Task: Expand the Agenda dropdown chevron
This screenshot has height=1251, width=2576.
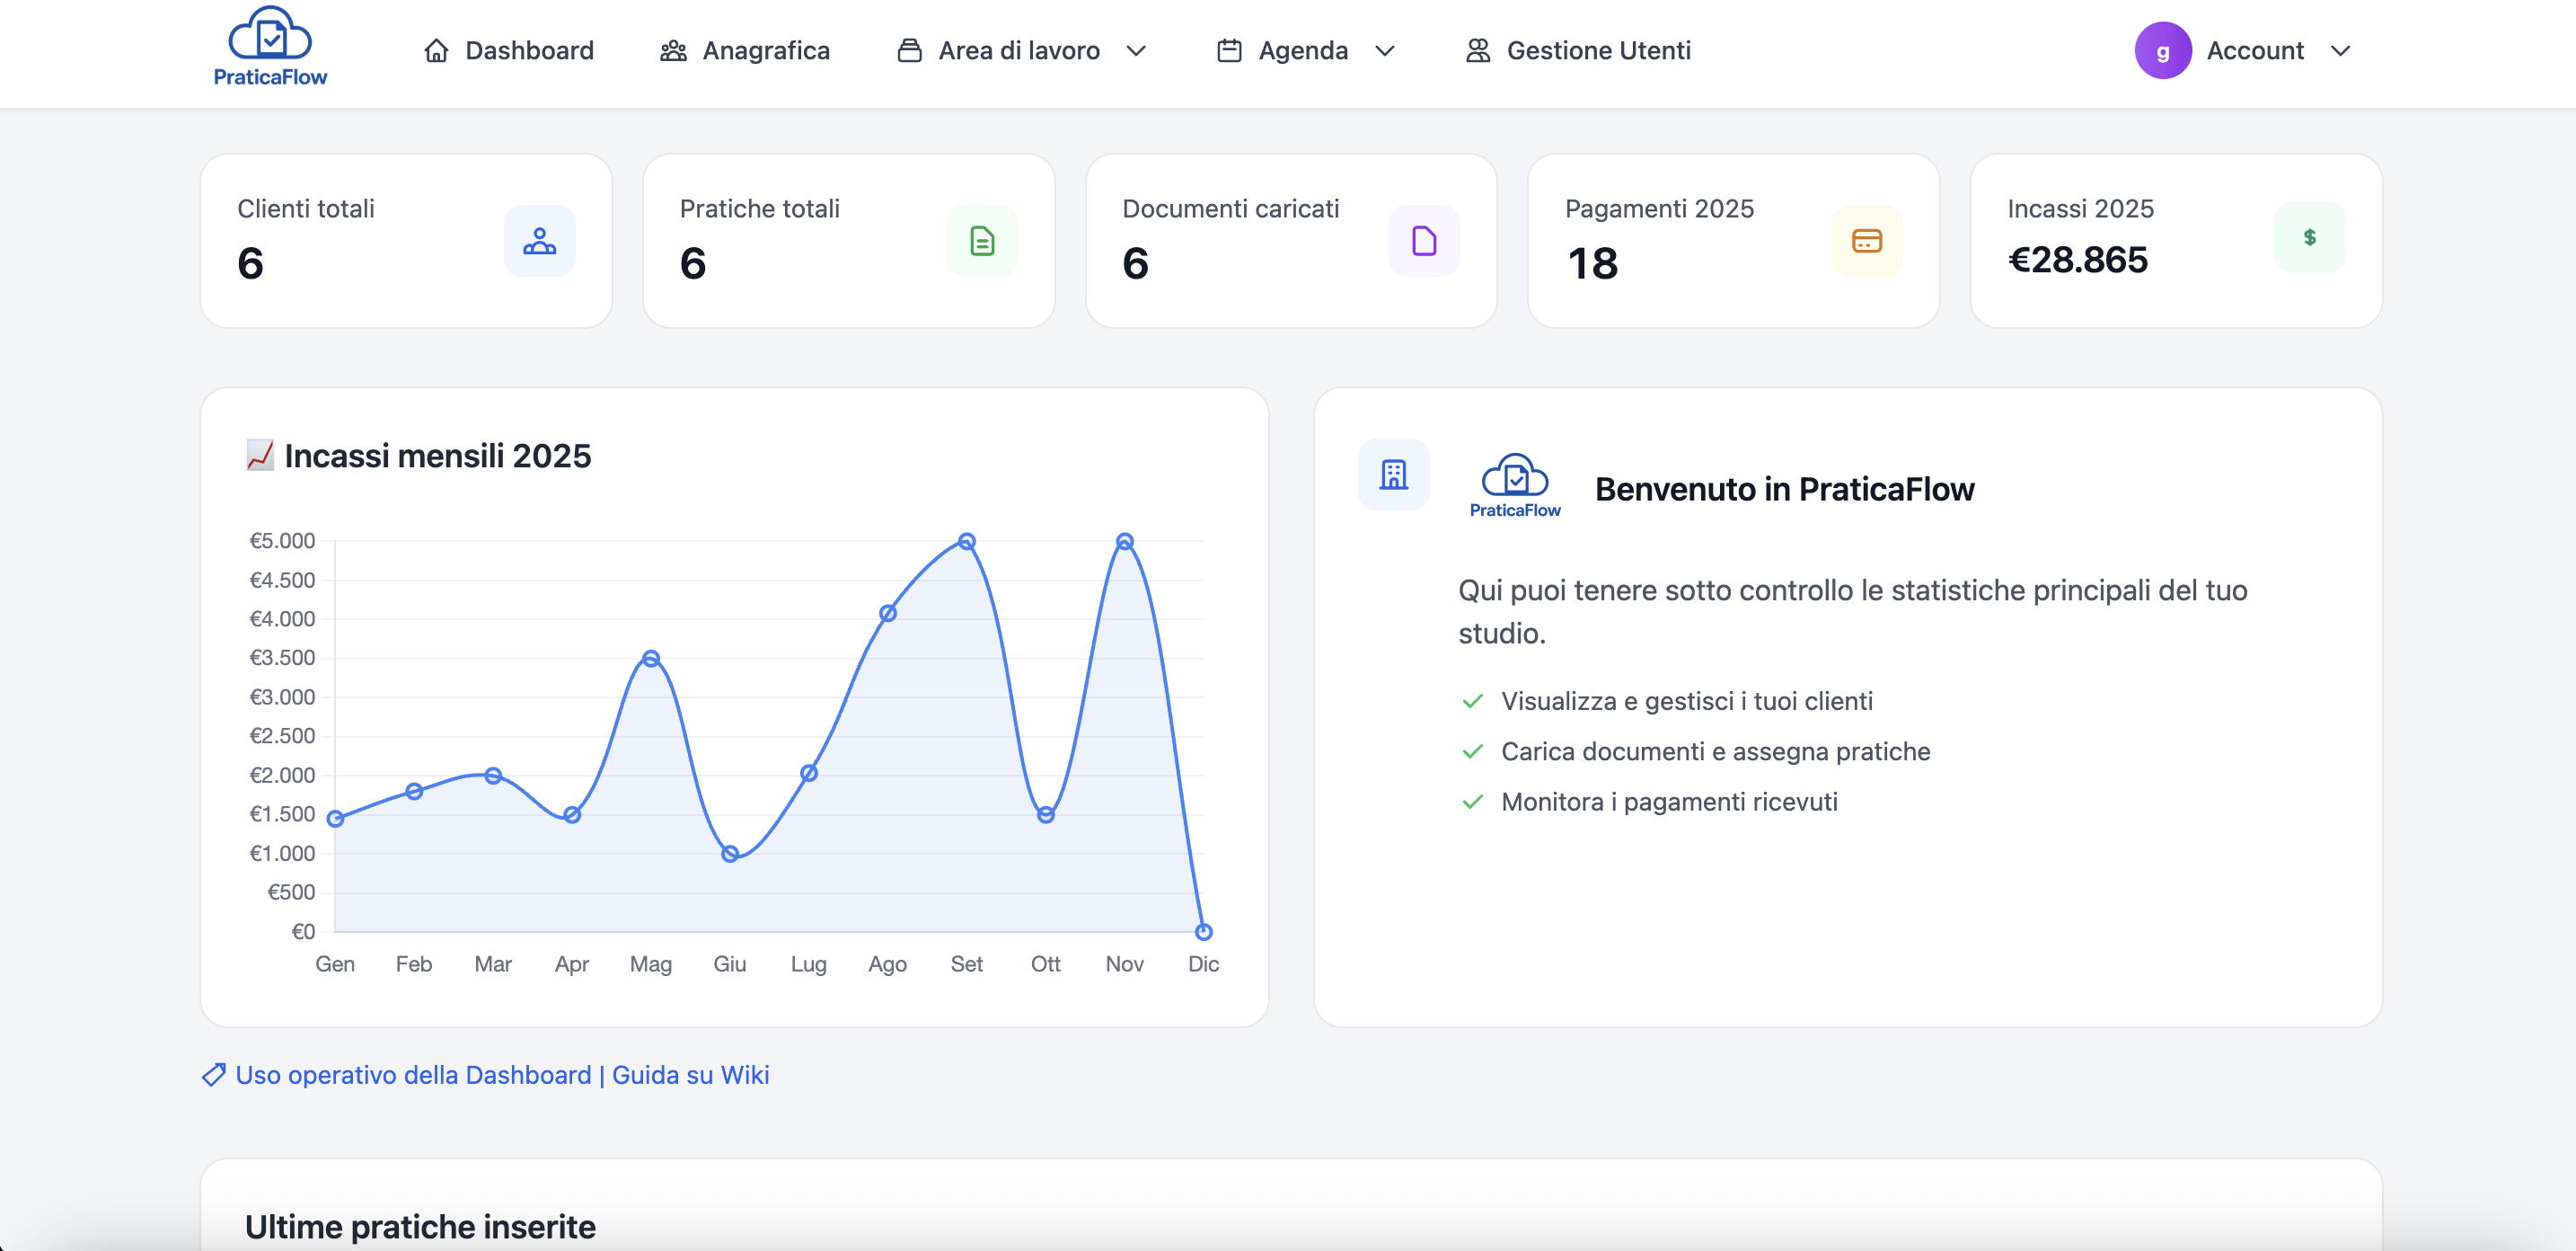Action: coord(1384,51)
